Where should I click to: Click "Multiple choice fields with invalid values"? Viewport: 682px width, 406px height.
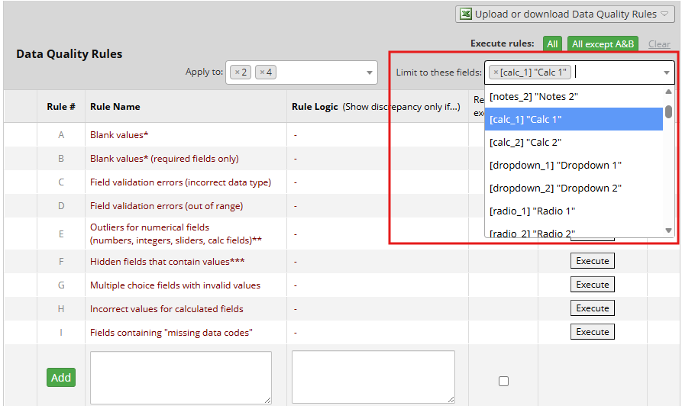pyautogui.click(x=176, y=285)
